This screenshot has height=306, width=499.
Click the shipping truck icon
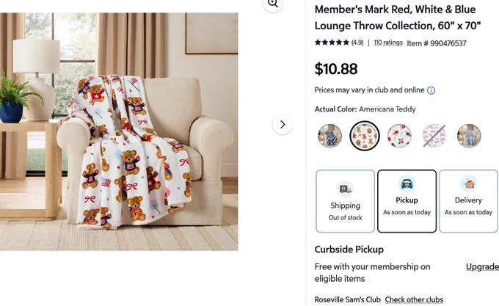(x=346, y=189)
